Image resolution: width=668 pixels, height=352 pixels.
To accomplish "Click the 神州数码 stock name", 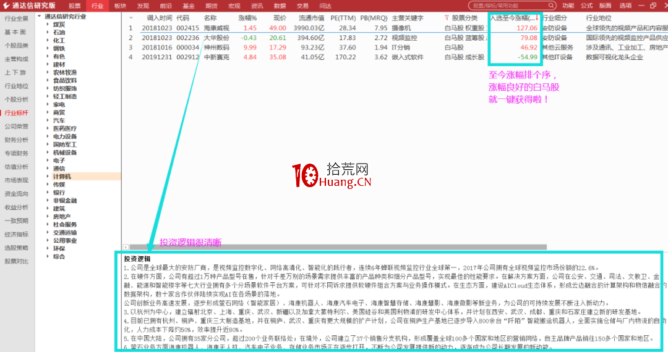I will click(x=216, y=47).
